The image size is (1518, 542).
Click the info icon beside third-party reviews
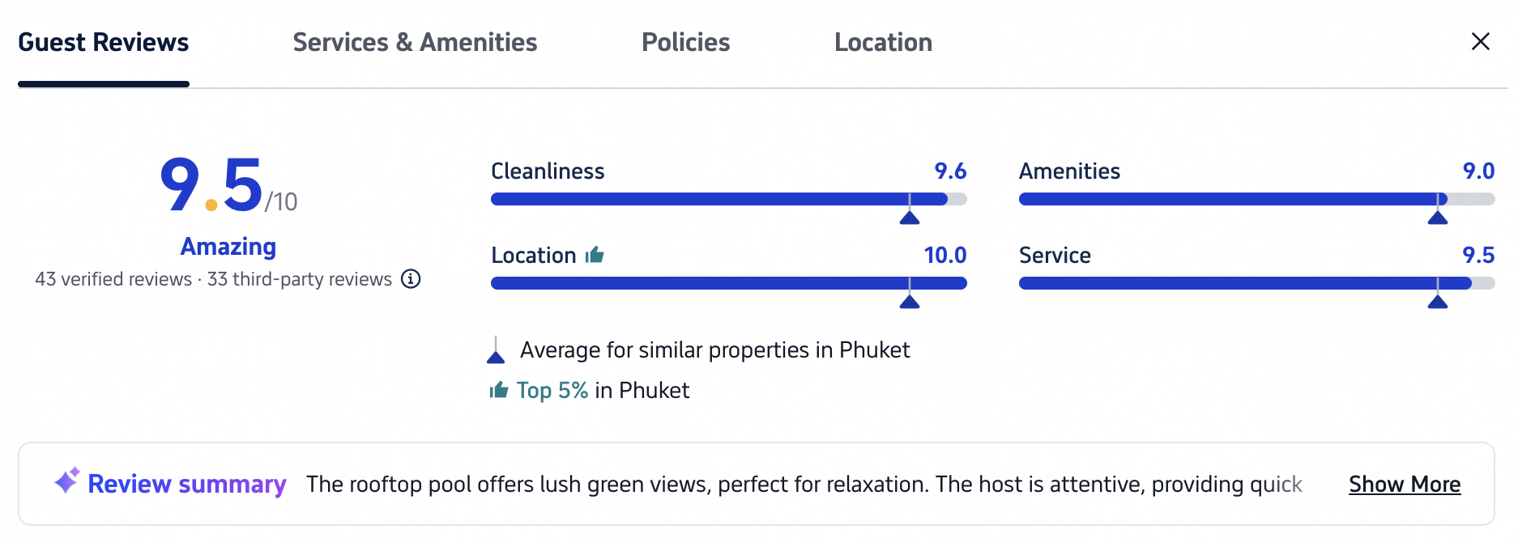pyautogui.click(x=411, y=279)
